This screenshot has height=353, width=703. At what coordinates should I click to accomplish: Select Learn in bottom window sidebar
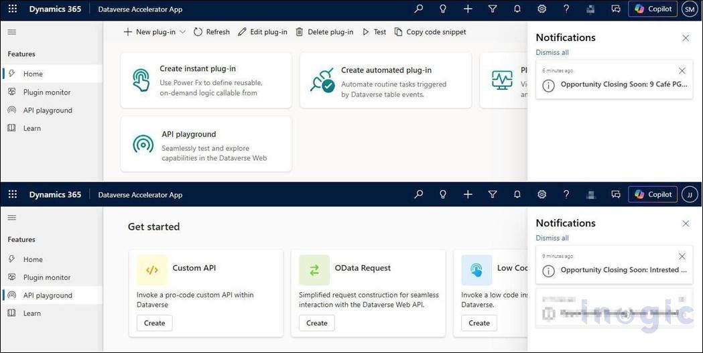point(52,313)
